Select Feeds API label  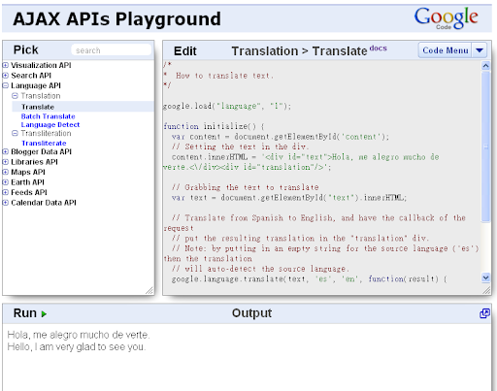pos(29,192)
